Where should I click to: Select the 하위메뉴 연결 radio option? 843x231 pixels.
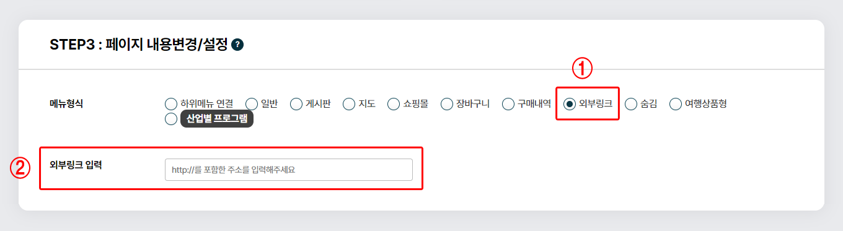click(x=171, y=103)
